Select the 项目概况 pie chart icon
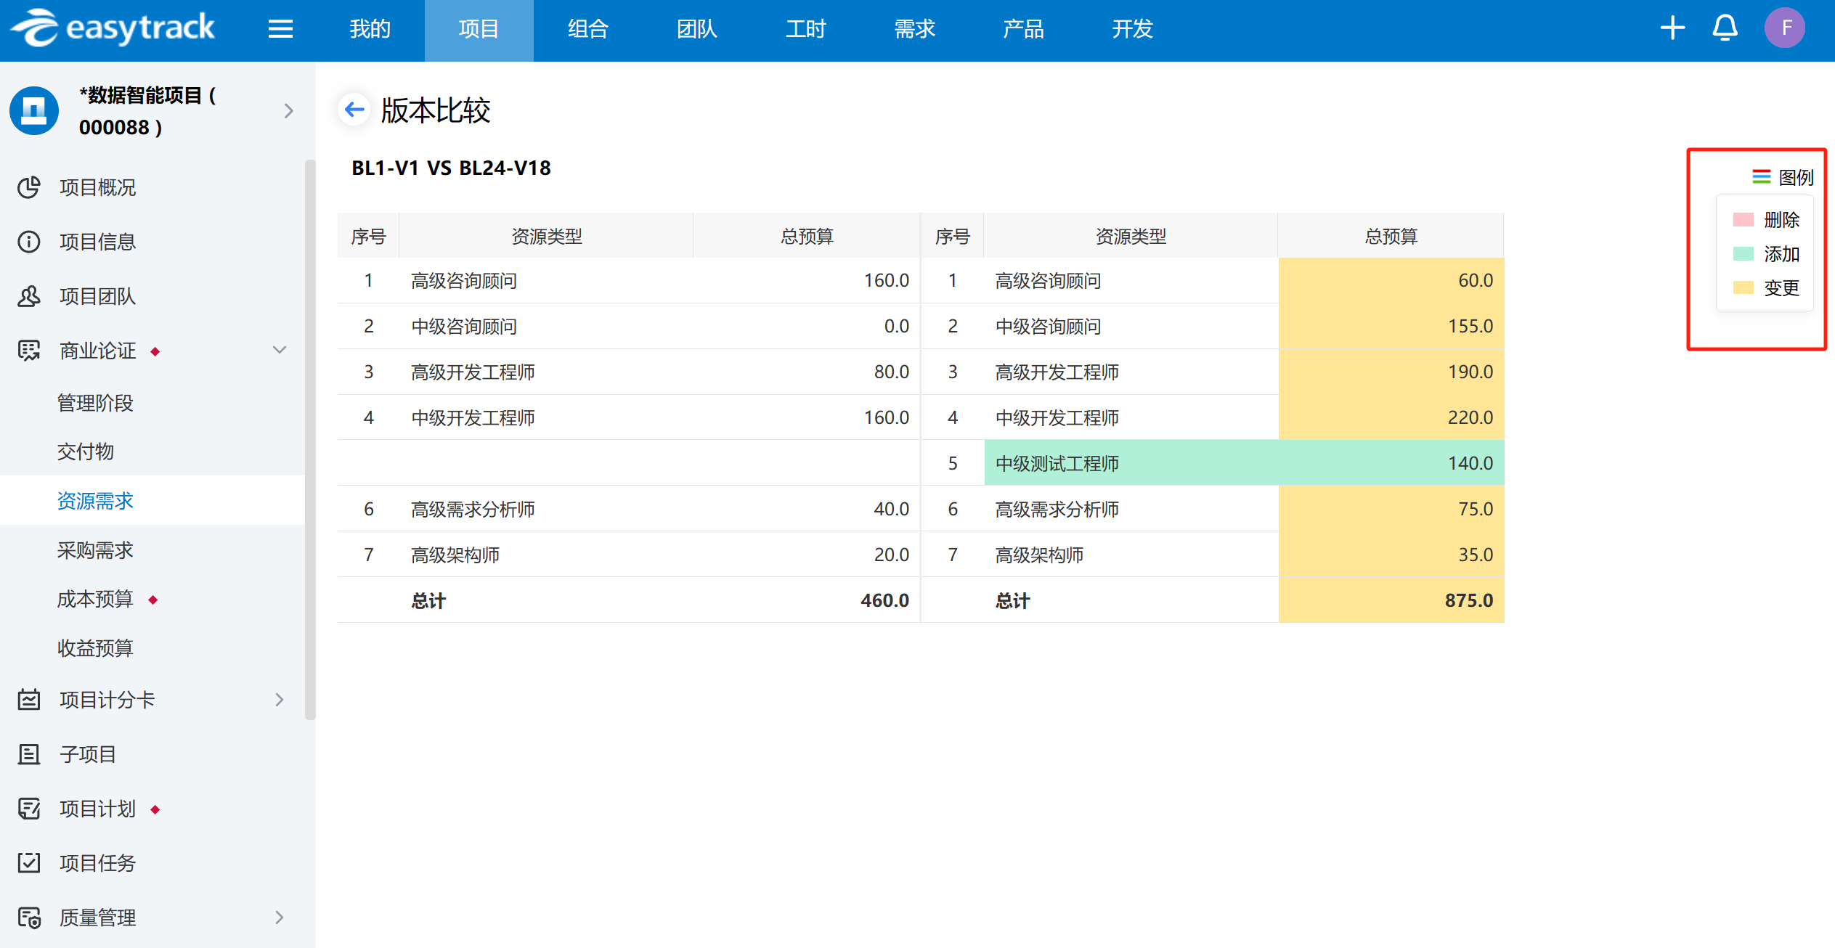The image size is (1835, 948). (28, 187)
